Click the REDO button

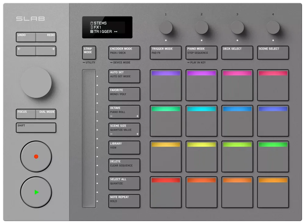46,37
